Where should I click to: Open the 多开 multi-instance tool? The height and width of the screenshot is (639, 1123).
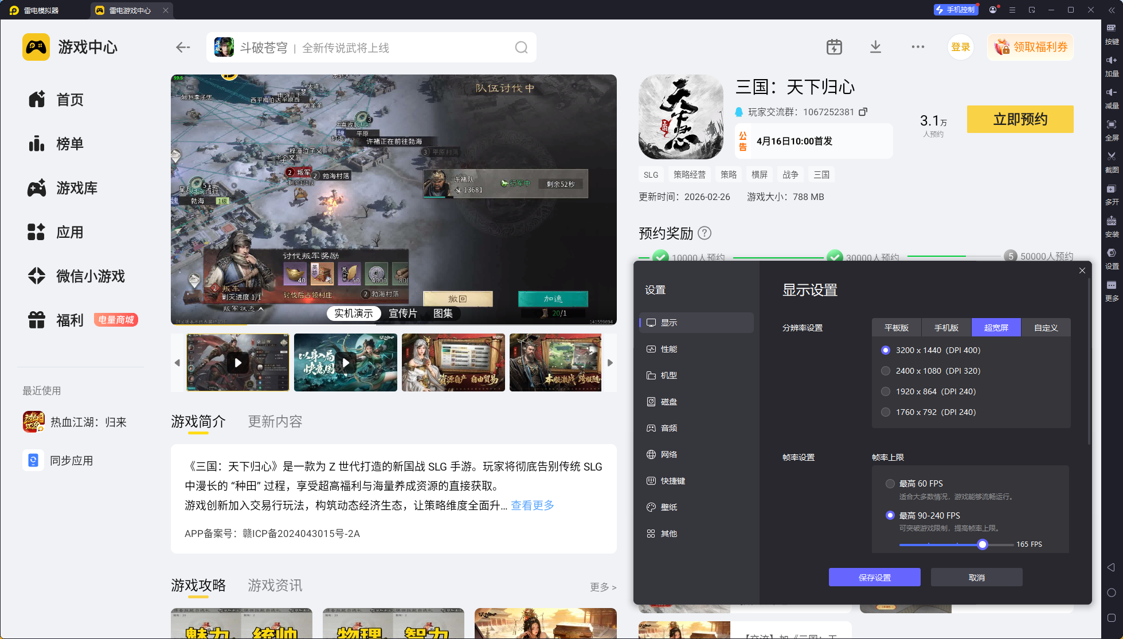[1112, 194]
